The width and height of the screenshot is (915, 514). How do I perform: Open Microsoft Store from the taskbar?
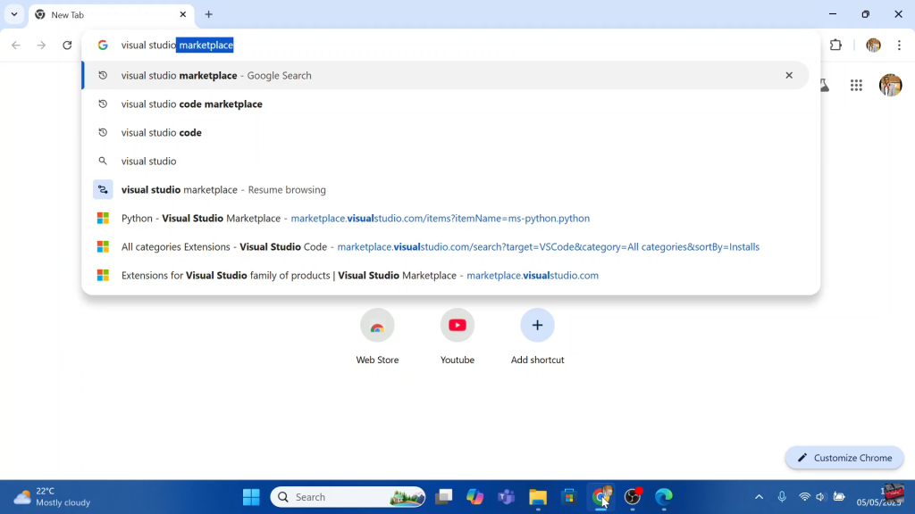coord(569,497)
